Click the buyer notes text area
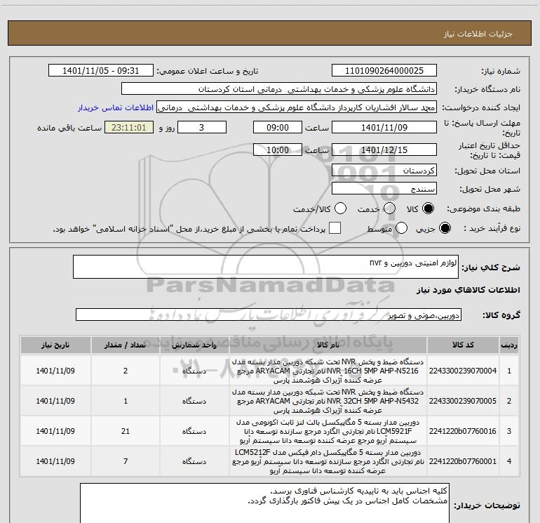This screenshot has height=523, width=540. click(x=264, y=503)
